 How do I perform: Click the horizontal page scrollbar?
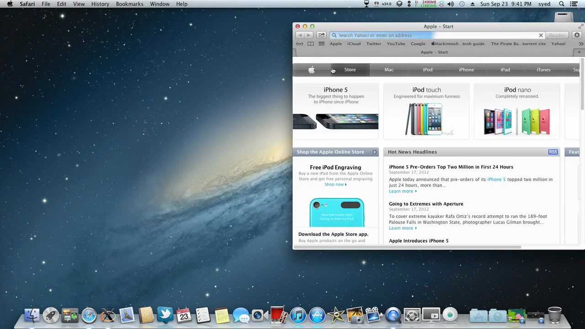pyautogui.click(x=407, y=247)
